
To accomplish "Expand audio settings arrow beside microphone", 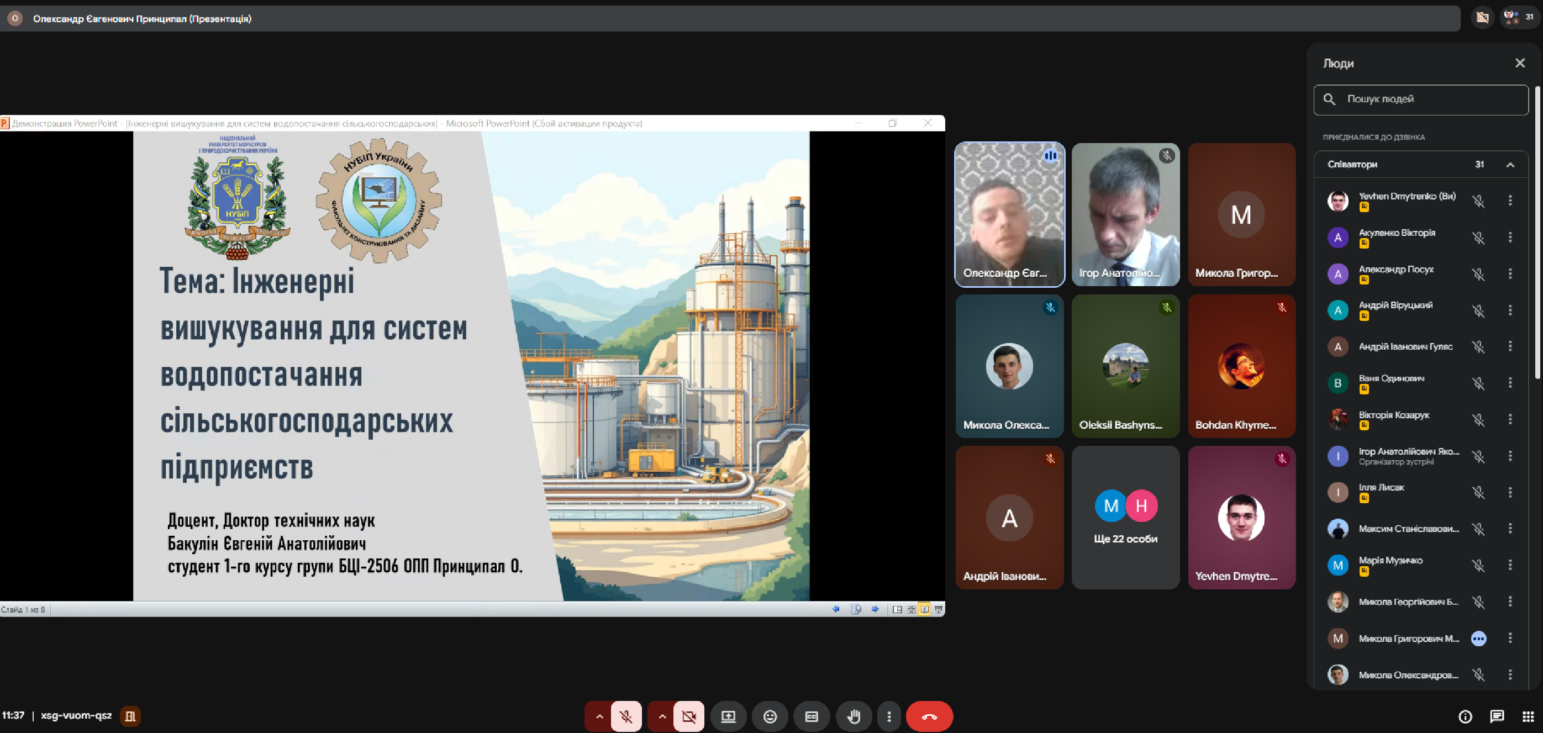I will coord(599,716).
